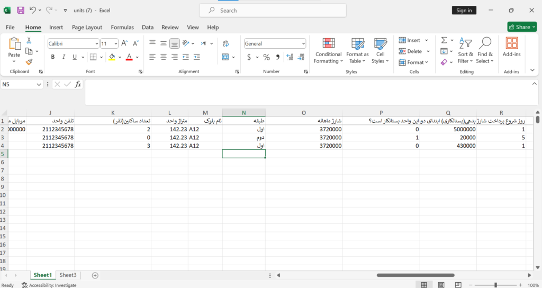Click the Format Painter brush icon
This screenshot has width=542, height=288.
point(29,62)
